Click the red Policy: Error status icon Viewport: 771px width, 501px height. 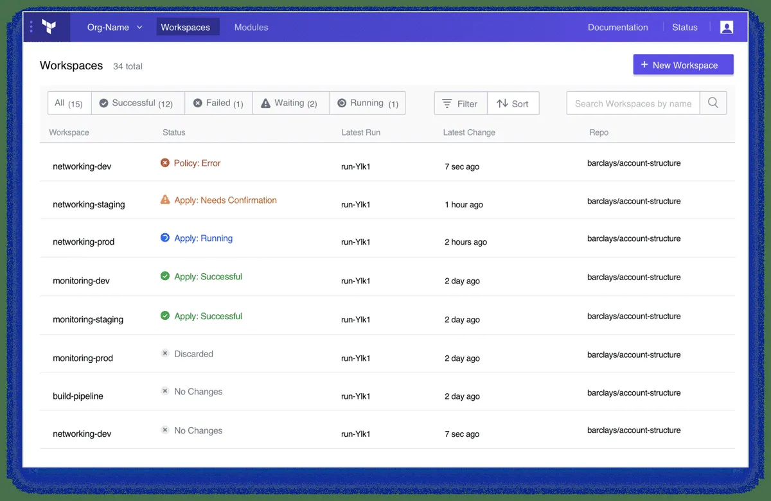pyautogui.click(x=165, y=163)
